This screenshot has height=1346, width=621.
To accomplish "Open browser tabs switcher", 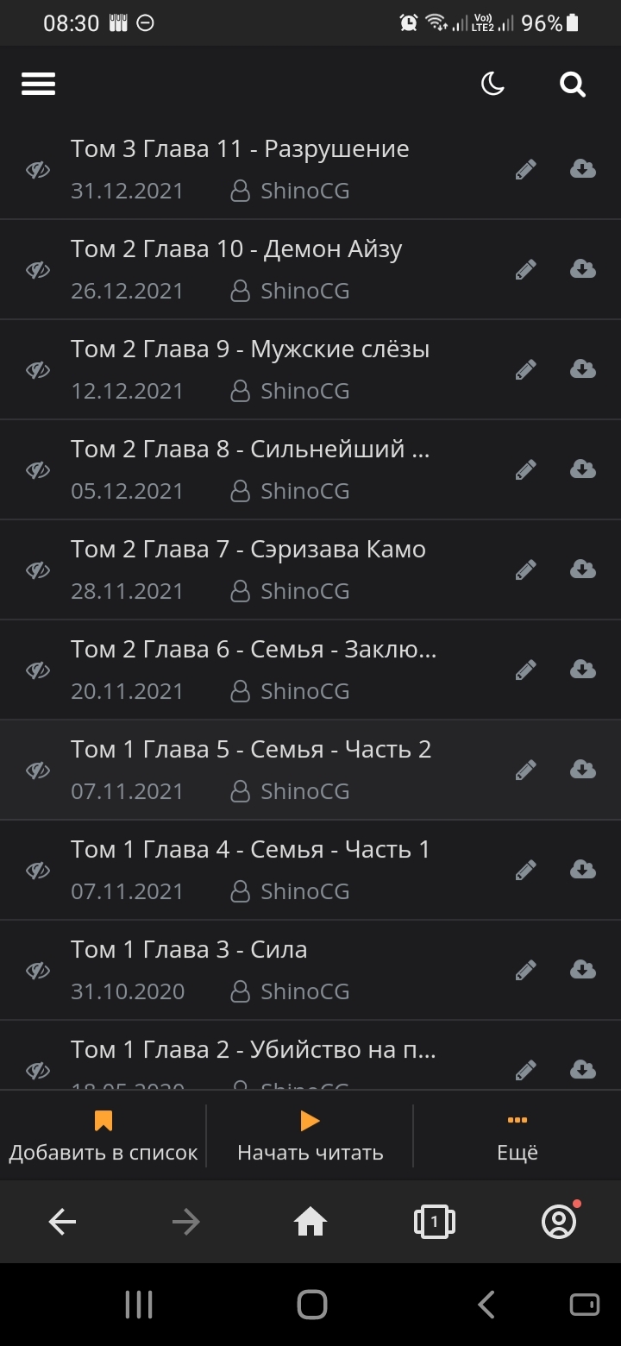I will point(434,1222).
